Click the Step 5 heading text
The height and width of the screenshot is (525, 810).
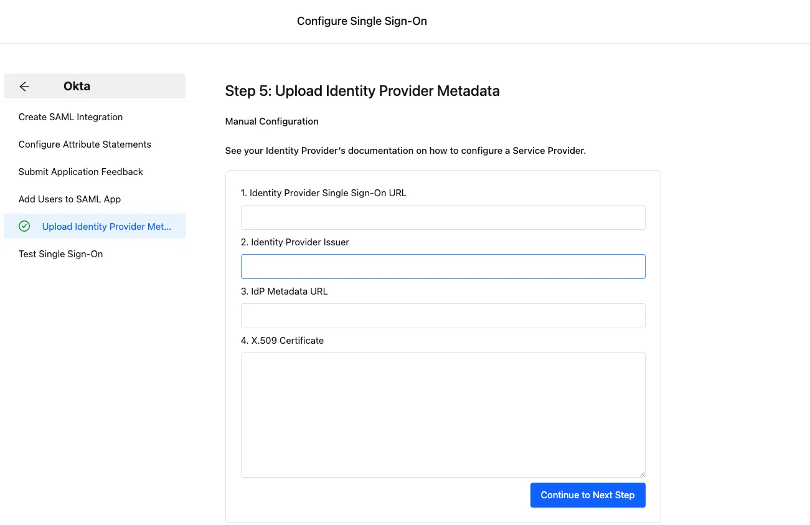(362, 91)
